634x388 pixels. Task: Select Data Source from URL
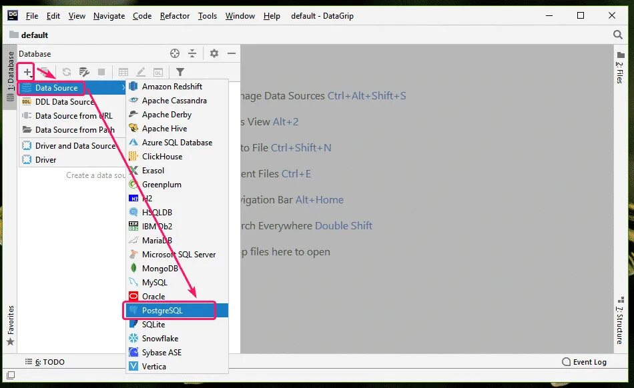coord(73,116)
